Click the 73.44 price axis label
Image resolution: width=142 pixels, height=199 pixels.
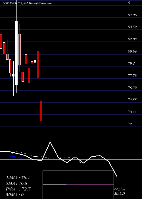[x=132, y=112]
